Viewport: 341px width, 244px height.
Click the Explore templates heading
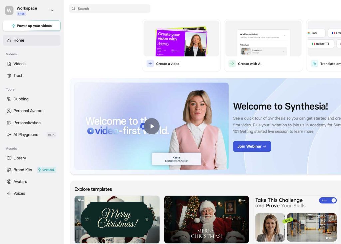[x=93, y=189]
